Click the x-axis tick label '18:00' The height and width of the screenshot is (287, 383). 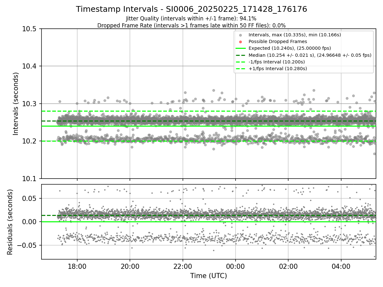[77, 266]
